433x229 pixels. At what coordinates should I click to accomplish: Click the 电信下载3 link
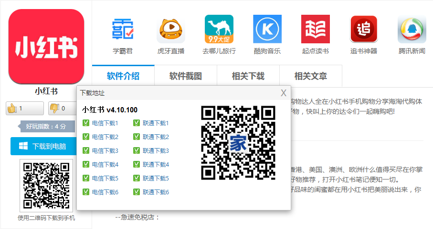[105, 150]
